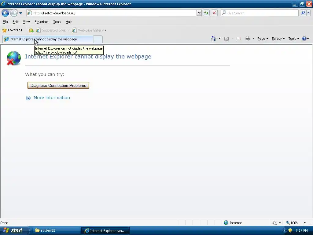Viewport: 313px width, 235px height.
Task: Expand the address bar history dropdown
Action: click(199, 13)
